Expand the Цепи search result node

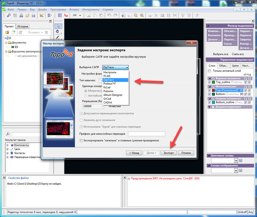coord(7,149)
